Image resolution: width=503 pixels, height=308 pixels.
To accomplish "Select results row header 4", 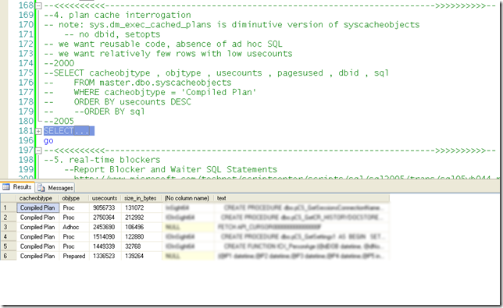I will coord(9,236).
